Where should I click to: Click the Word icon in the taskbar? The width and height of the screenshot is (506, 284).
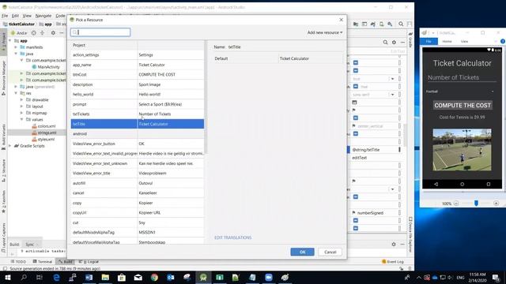[89, 278]
